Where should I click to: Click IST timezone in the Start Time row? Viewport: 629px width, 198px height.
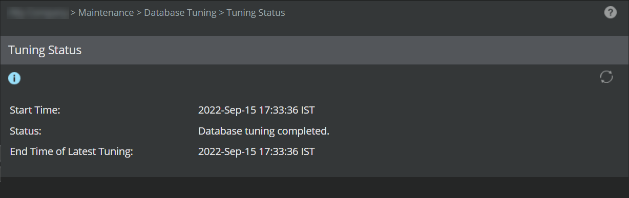point(308,110)
